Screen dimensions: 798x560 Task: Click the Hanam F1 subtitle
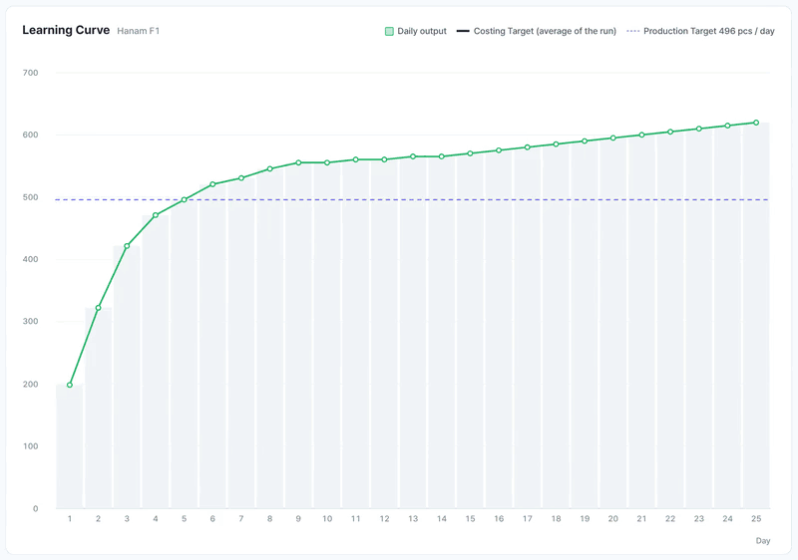pyautogui.click(x=138, y=31)
